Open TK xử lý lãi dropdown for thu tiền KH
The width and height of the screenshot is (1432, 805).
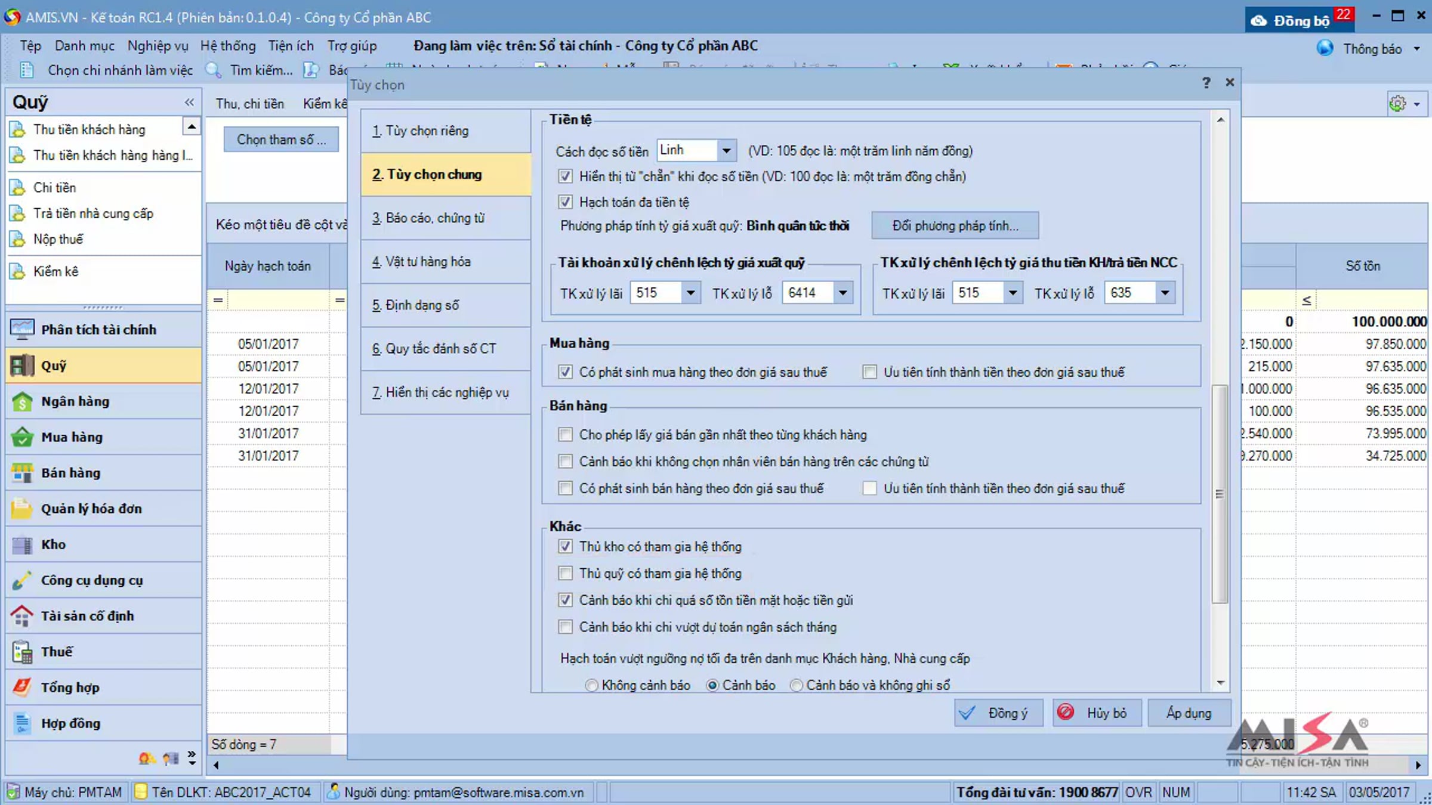coord(1013,292)
